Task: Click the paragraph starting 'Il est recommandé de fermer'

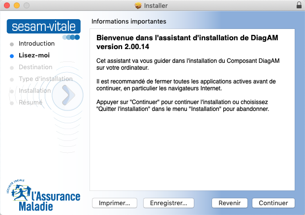Action: coord(186,85)
